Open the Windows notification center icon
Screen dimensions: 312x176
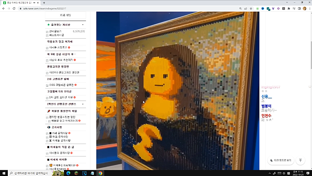308,173
